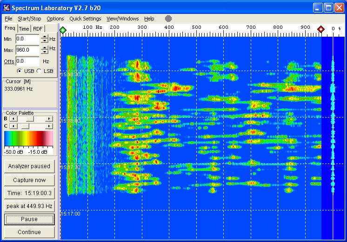This screenshot has height=242, width=347.
Task: Open the Help menu
Action: point(149,19)
